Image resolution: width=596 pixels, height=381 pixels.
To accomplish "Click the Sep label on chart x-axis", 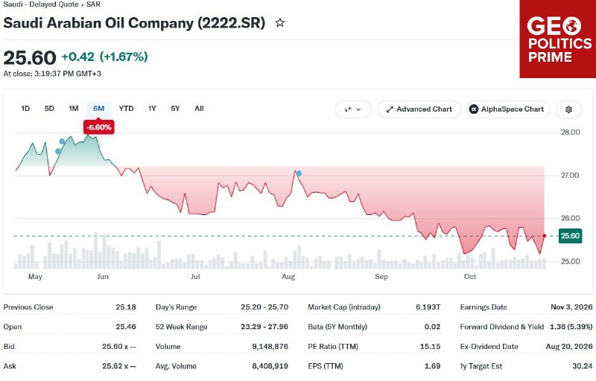I will pyautogui.click(x=381, y=277).
